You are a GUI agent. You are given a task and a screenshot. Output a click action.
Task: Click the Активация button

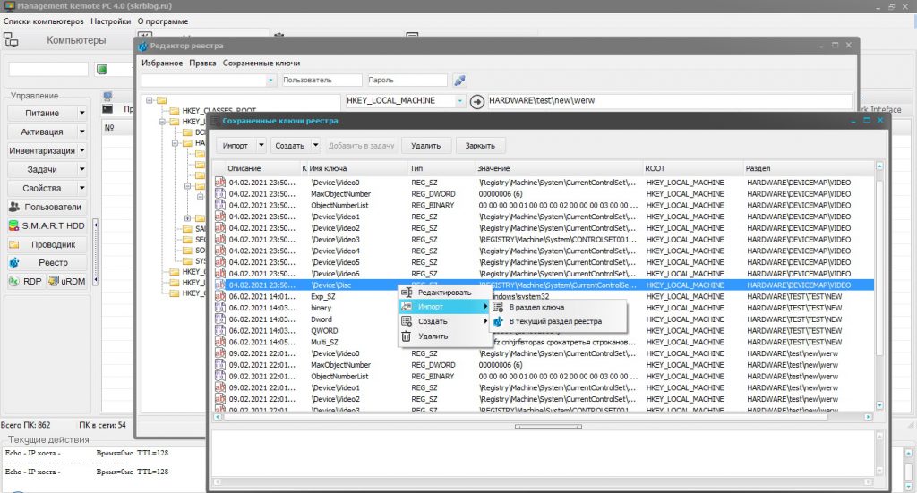(x=42, y=132)
